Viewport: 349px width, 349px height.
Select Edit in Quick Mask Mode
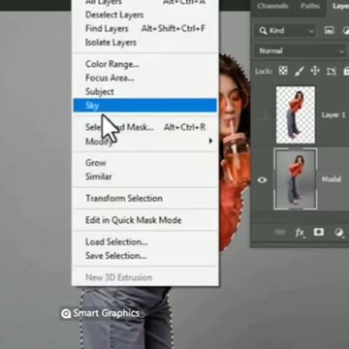coord(145,220)
